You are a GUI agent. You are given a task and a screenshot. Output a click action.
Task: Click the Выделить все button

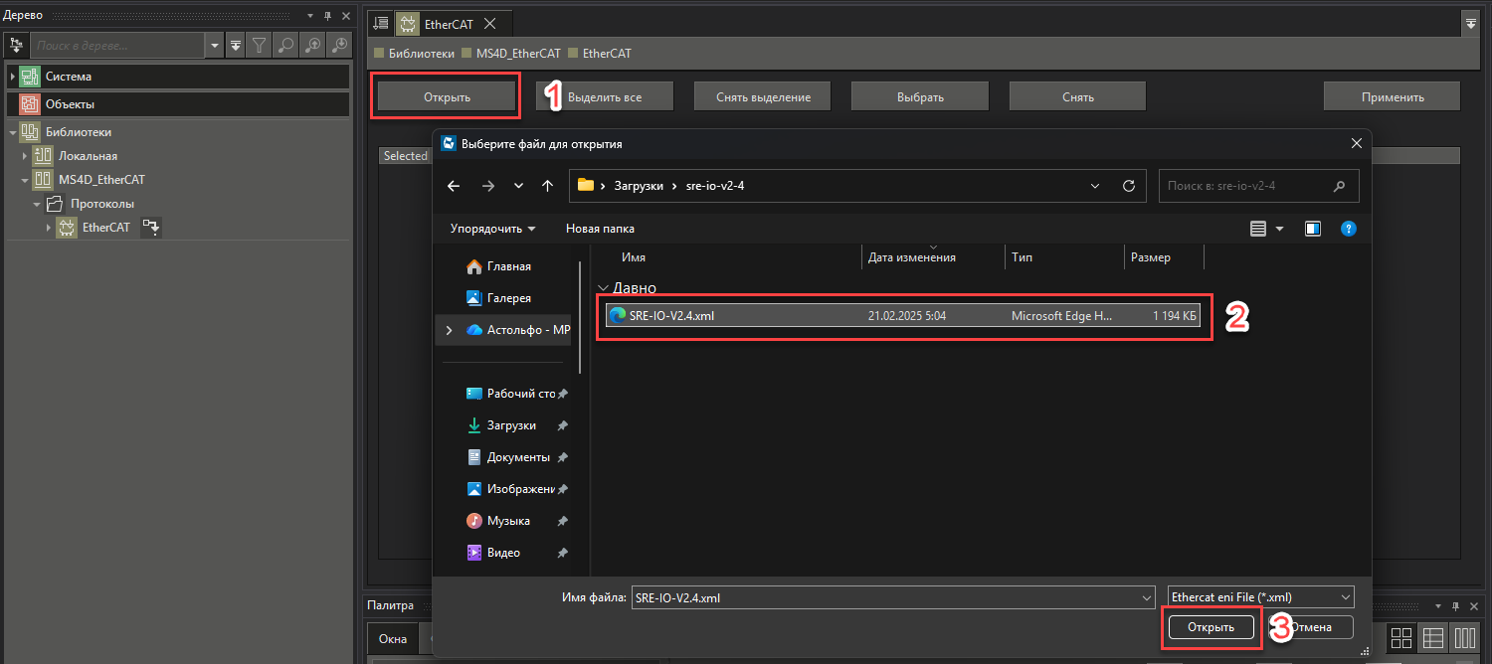click(605, 96)
